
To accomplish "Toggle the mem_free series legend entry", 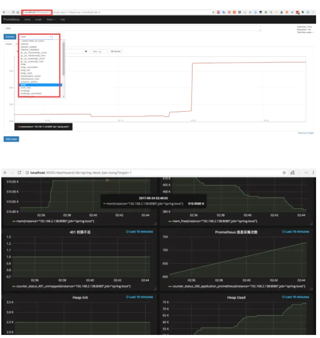I will click(x=213, y=221).
